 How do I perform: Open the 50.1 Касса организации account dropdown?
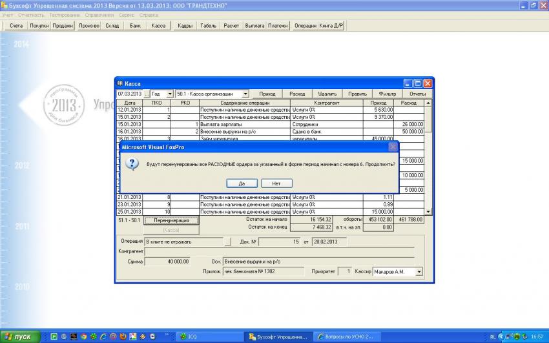click(245, 94)
